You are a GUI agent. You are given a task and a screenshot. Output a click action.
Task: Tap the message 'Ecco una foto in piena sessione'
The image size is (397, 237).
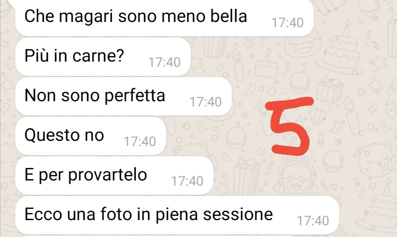[177, 215]
